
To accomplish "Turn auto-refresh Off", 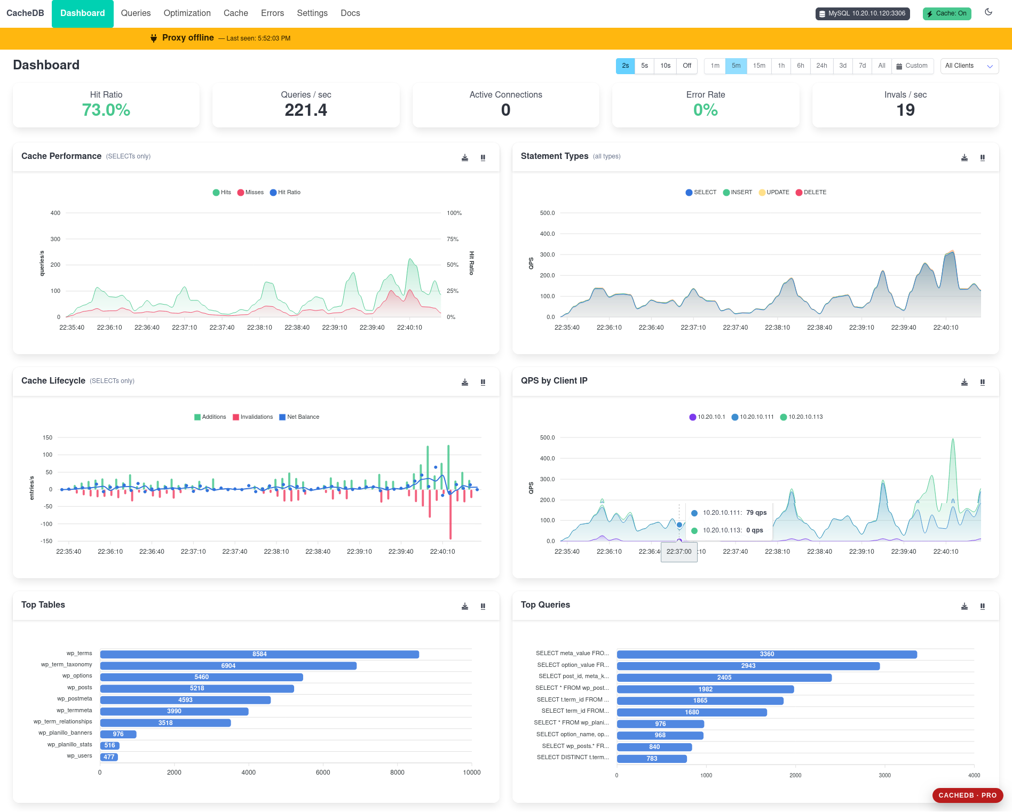I will [x=687, y=66].
